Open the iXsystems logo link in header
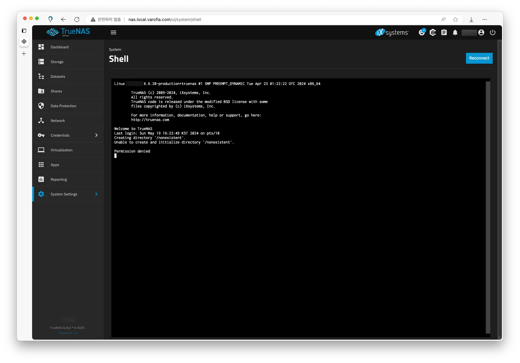 (392, 32)
